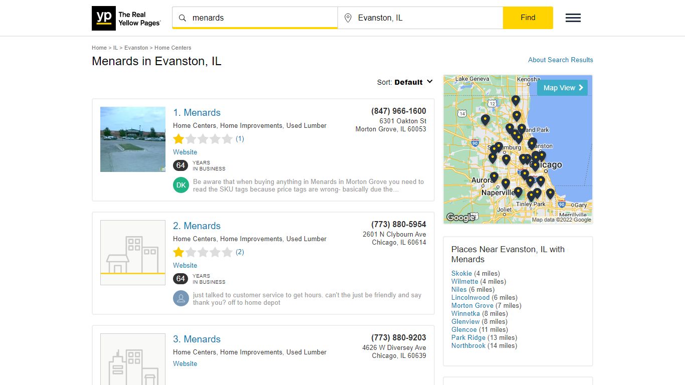
Task: Open Map View
Action: point(563,88)
